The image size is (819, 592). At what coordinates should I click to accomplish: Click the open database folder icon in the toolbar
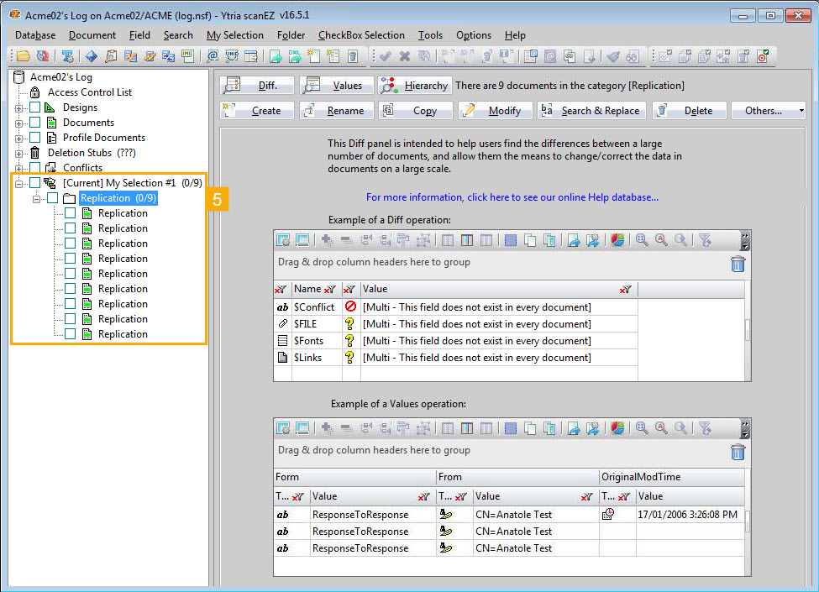[23, 56]
